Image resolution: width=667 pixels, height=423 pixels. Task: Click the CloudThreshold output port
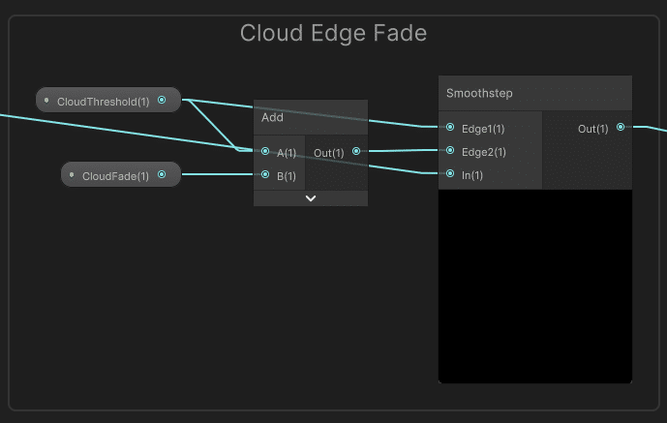[162, 100]
